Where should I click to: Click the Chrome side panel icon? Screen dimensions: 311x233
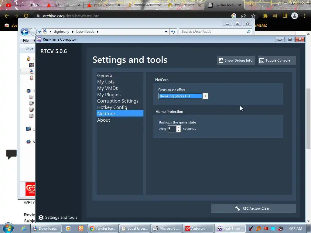click(x=285, y=16)
